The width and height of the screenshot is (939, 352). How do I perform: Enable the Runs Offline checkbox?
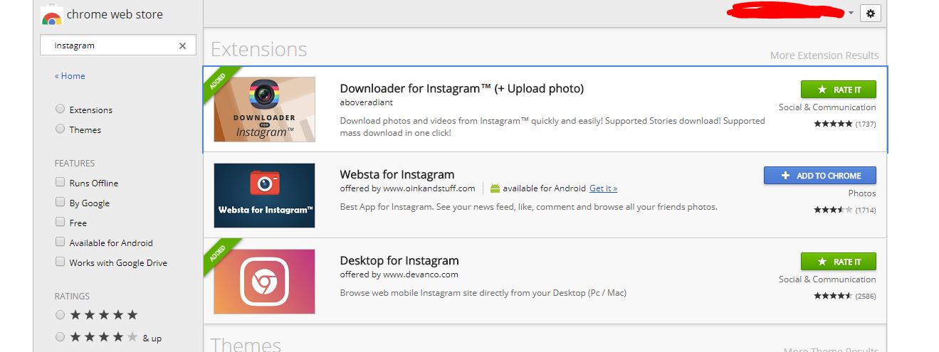click(x=60, y=183)
